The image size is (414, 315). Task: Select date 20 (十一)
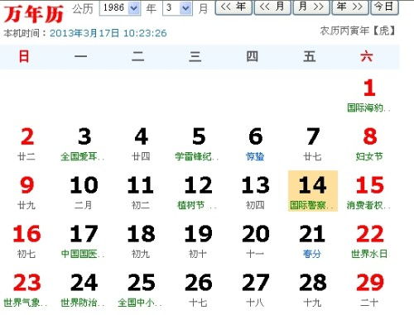[256, 241]
